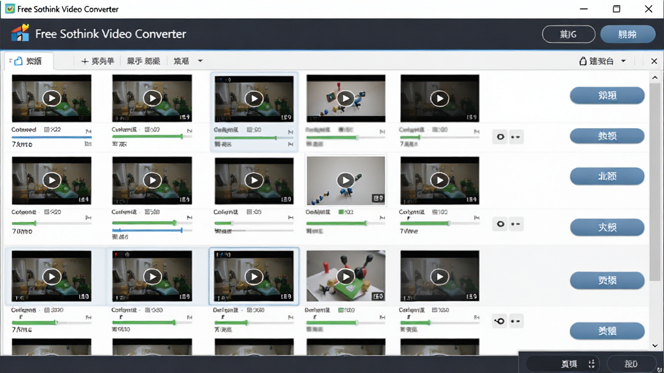This screenshot has height=373, width=664.
Task: Play the green board figurines video in row three
Action: point(346,277)
